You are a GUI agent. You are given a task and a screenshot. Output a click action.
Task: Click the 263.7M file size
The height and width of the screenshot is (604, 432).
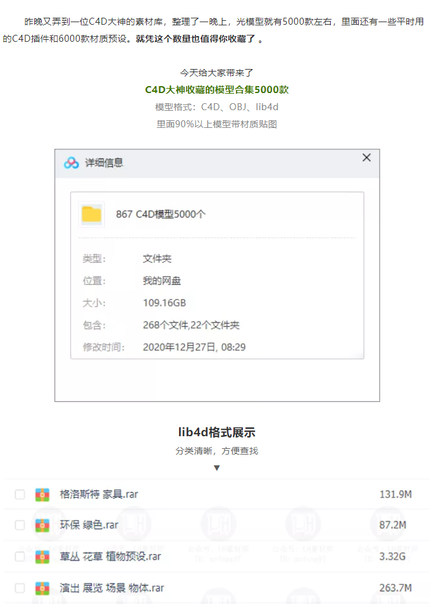pyautogui.click(x=395, y=588)
